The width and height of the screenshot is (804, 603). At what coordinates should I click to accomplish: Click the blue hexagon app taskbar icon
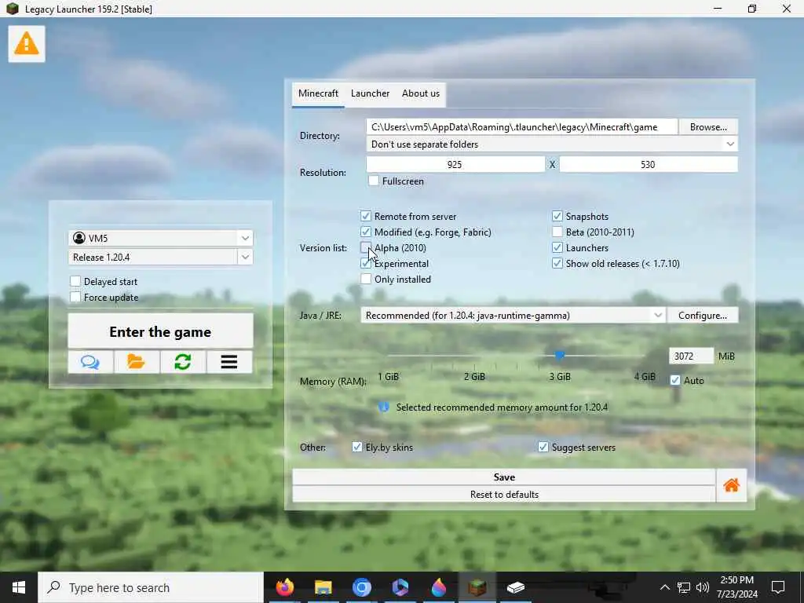[x=400, y=587]
